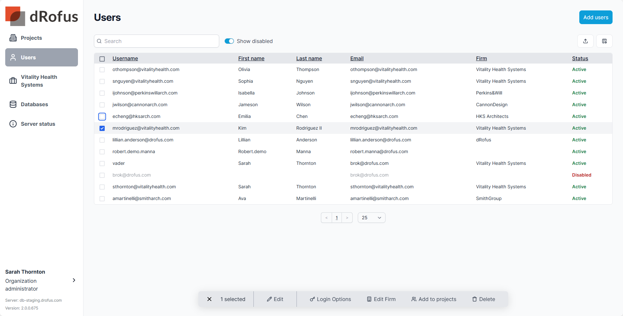This screenshot has height=316, width=623.
Task: Check the select-all checkbox in table header
Action: [x=102, y=59]
